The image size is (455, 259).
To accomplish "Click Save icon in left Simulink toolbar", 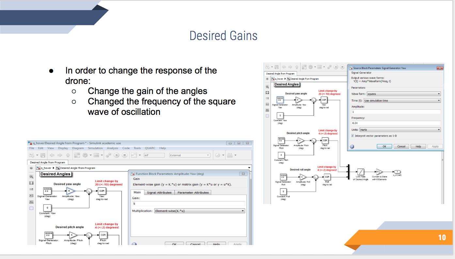I will pyautogui.click(x=43, y=155).
